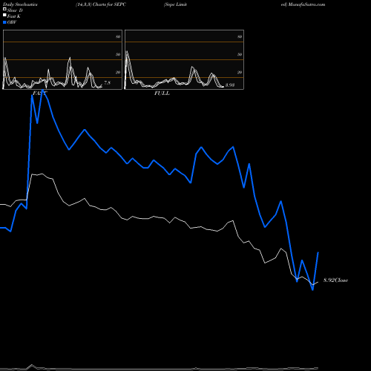Viewport: 371px width, 371px height.
Task: Click the Slow D legend swatch
Action: 4,9
